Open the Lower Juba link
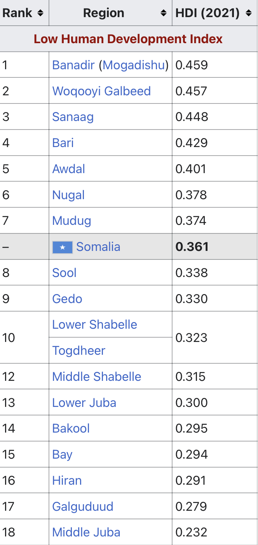 point(84,403)
